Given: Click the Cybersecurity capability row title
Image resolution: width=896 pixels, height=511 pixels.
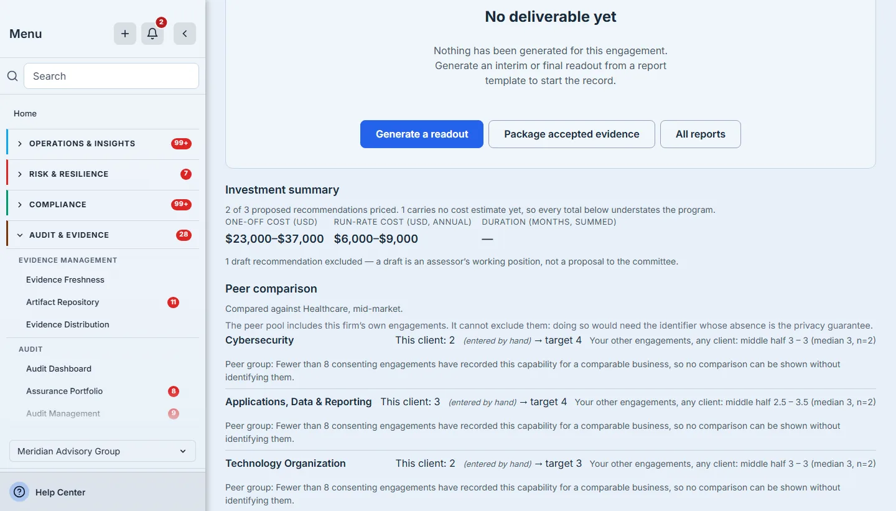Looking at the screenshot, I should [x=259, y=340].
